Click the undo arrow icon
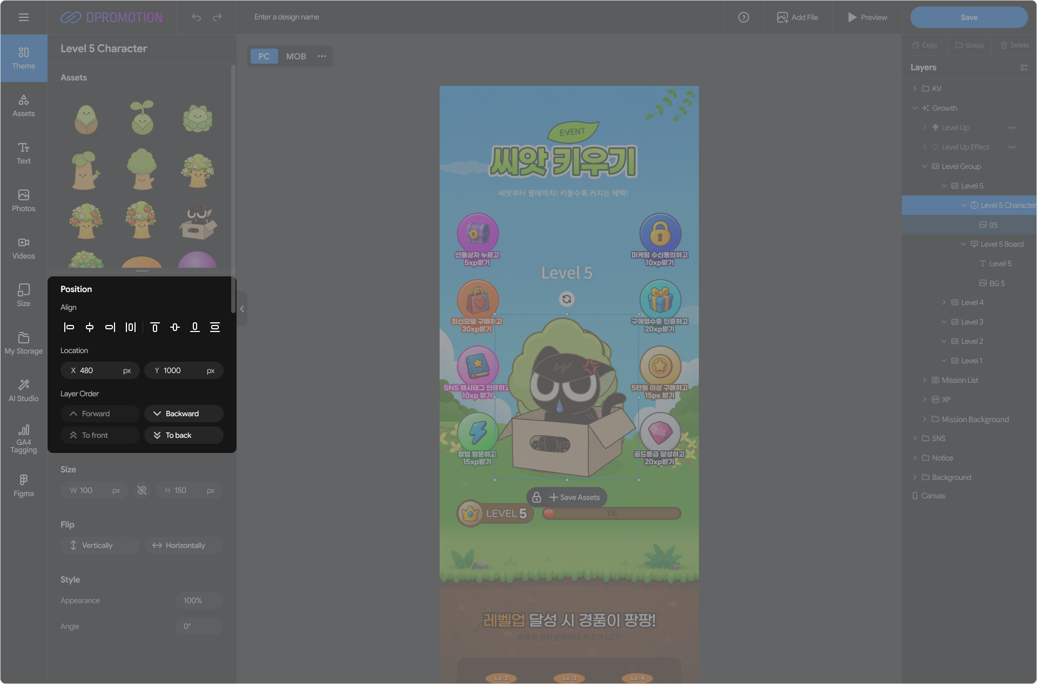Viewport: 1037px width, 684px height. [x=196, y=17]
